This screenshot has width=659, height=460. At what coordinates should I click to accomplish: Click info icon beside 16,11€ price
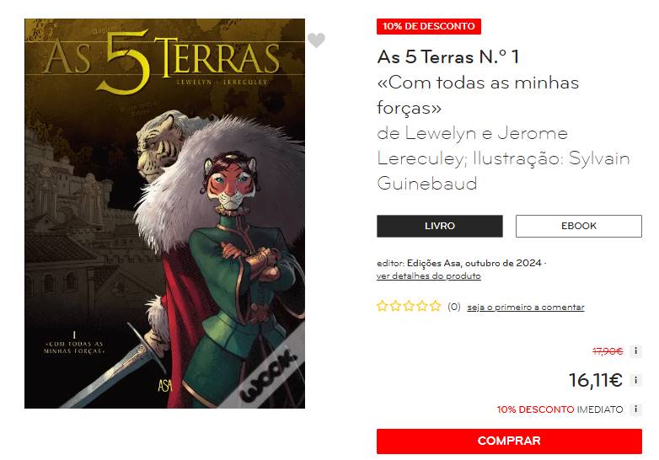click(636, 380)
